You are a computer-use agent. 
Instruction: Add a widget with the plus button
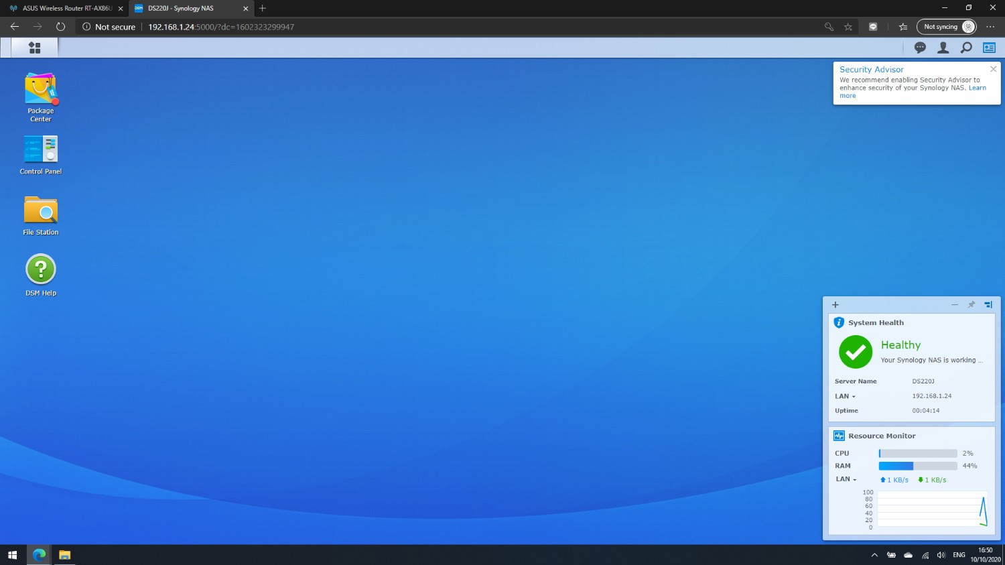point(835,305)
